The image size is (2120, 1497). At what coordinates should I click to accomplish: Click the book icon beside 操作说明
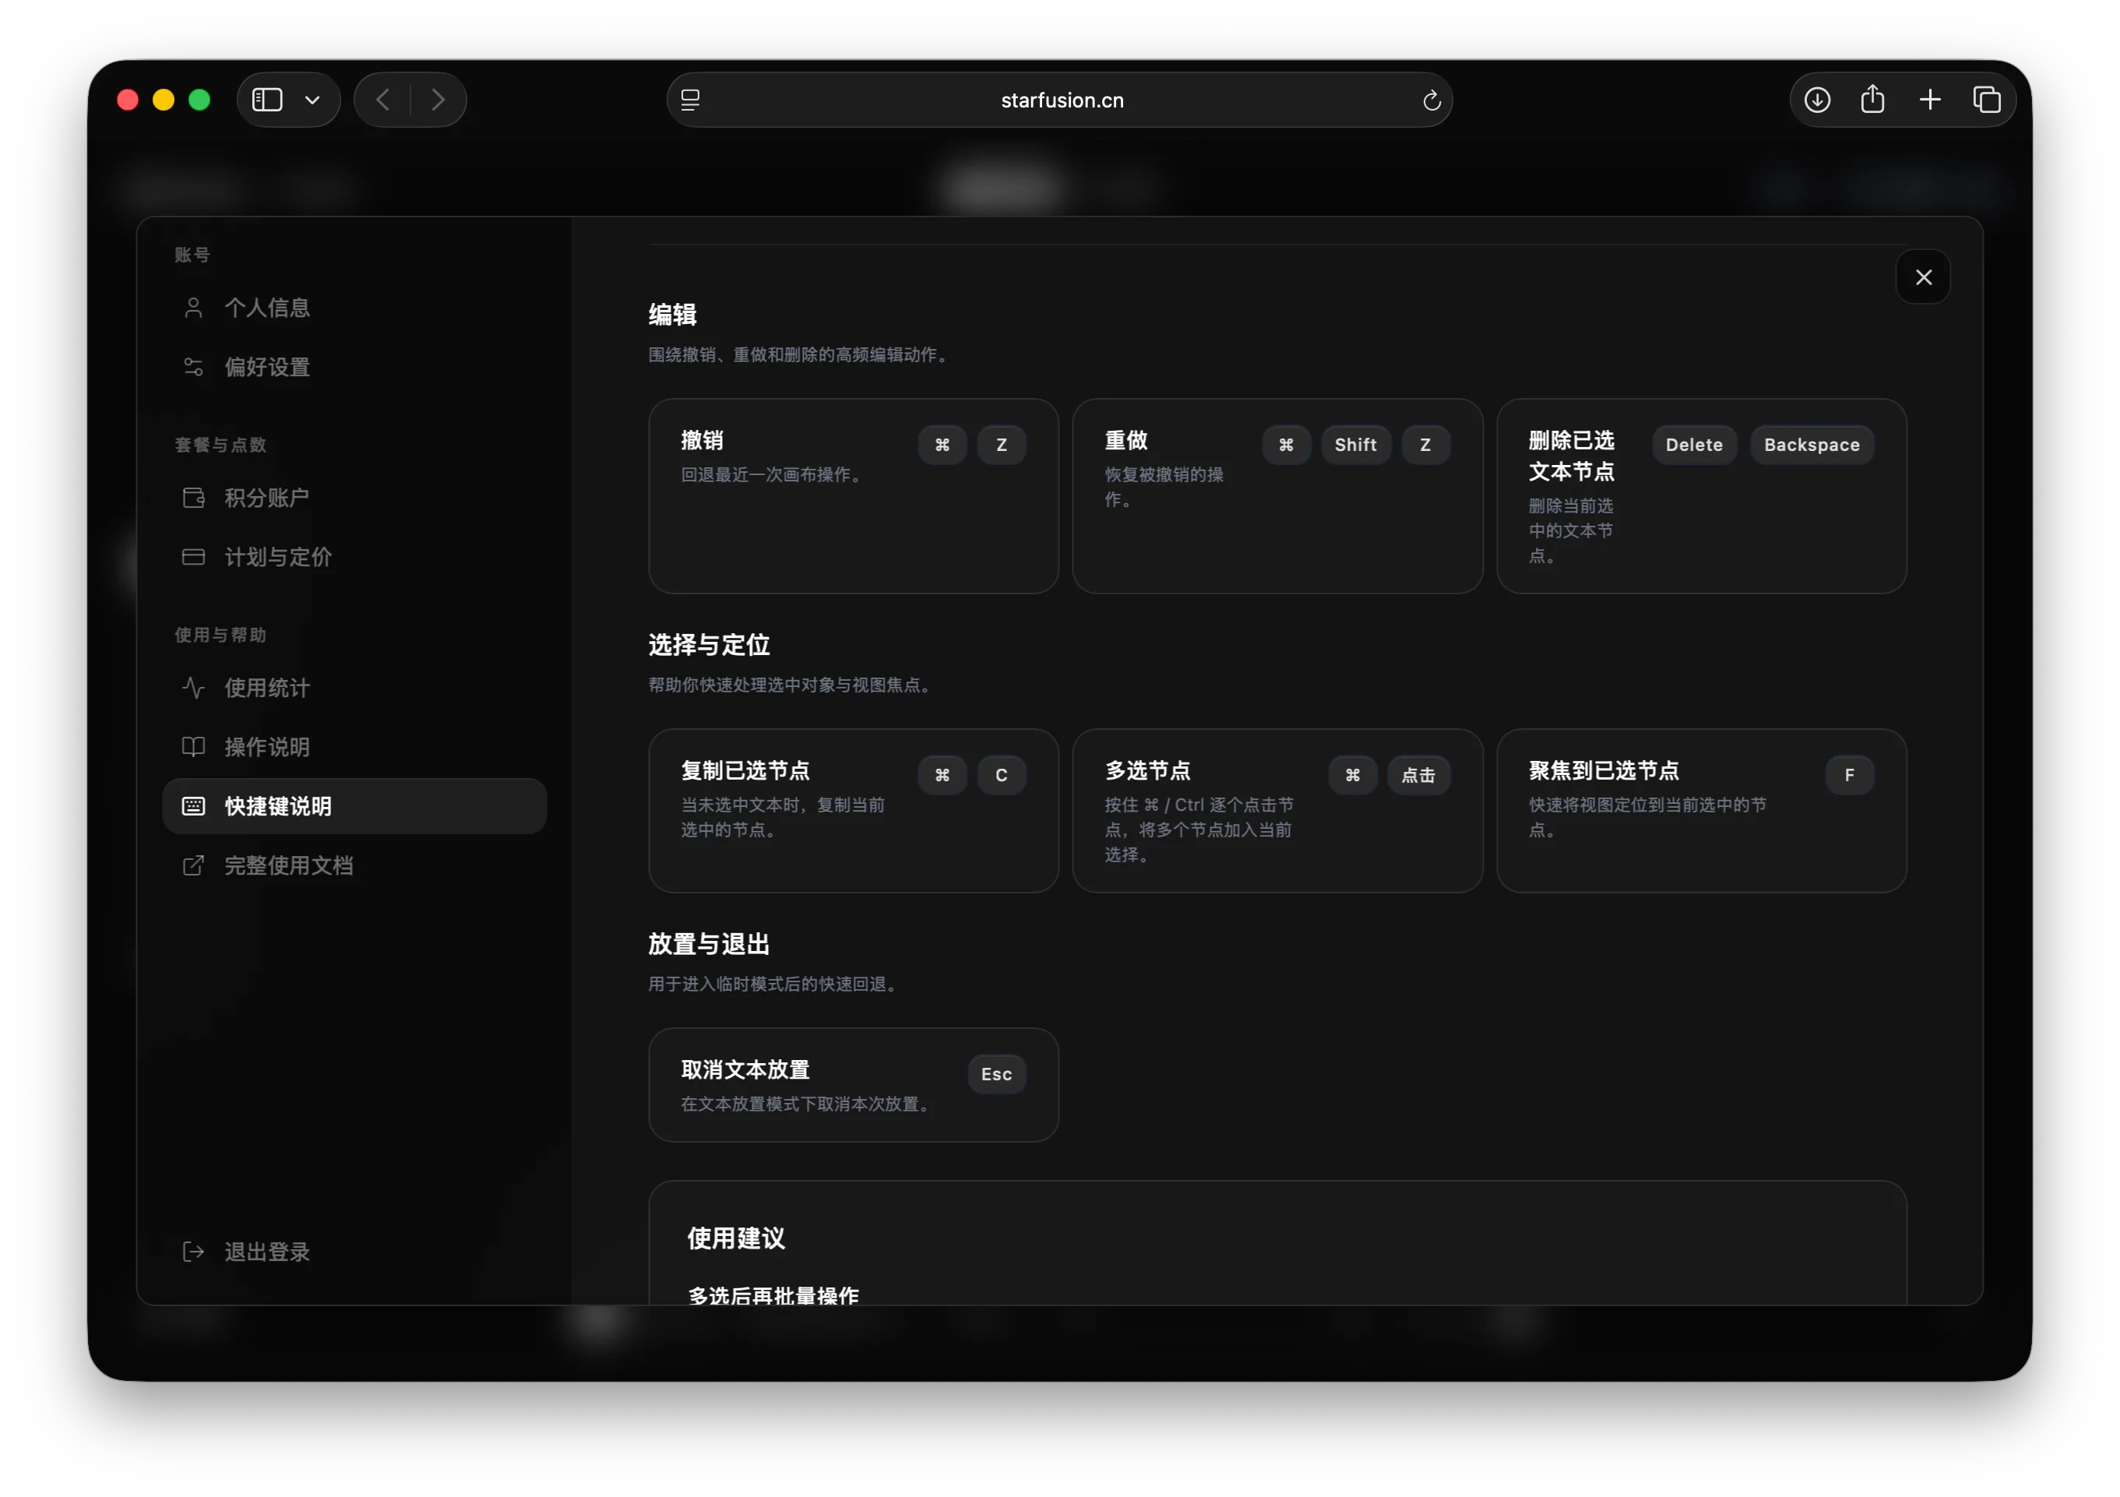coord(193,747)
